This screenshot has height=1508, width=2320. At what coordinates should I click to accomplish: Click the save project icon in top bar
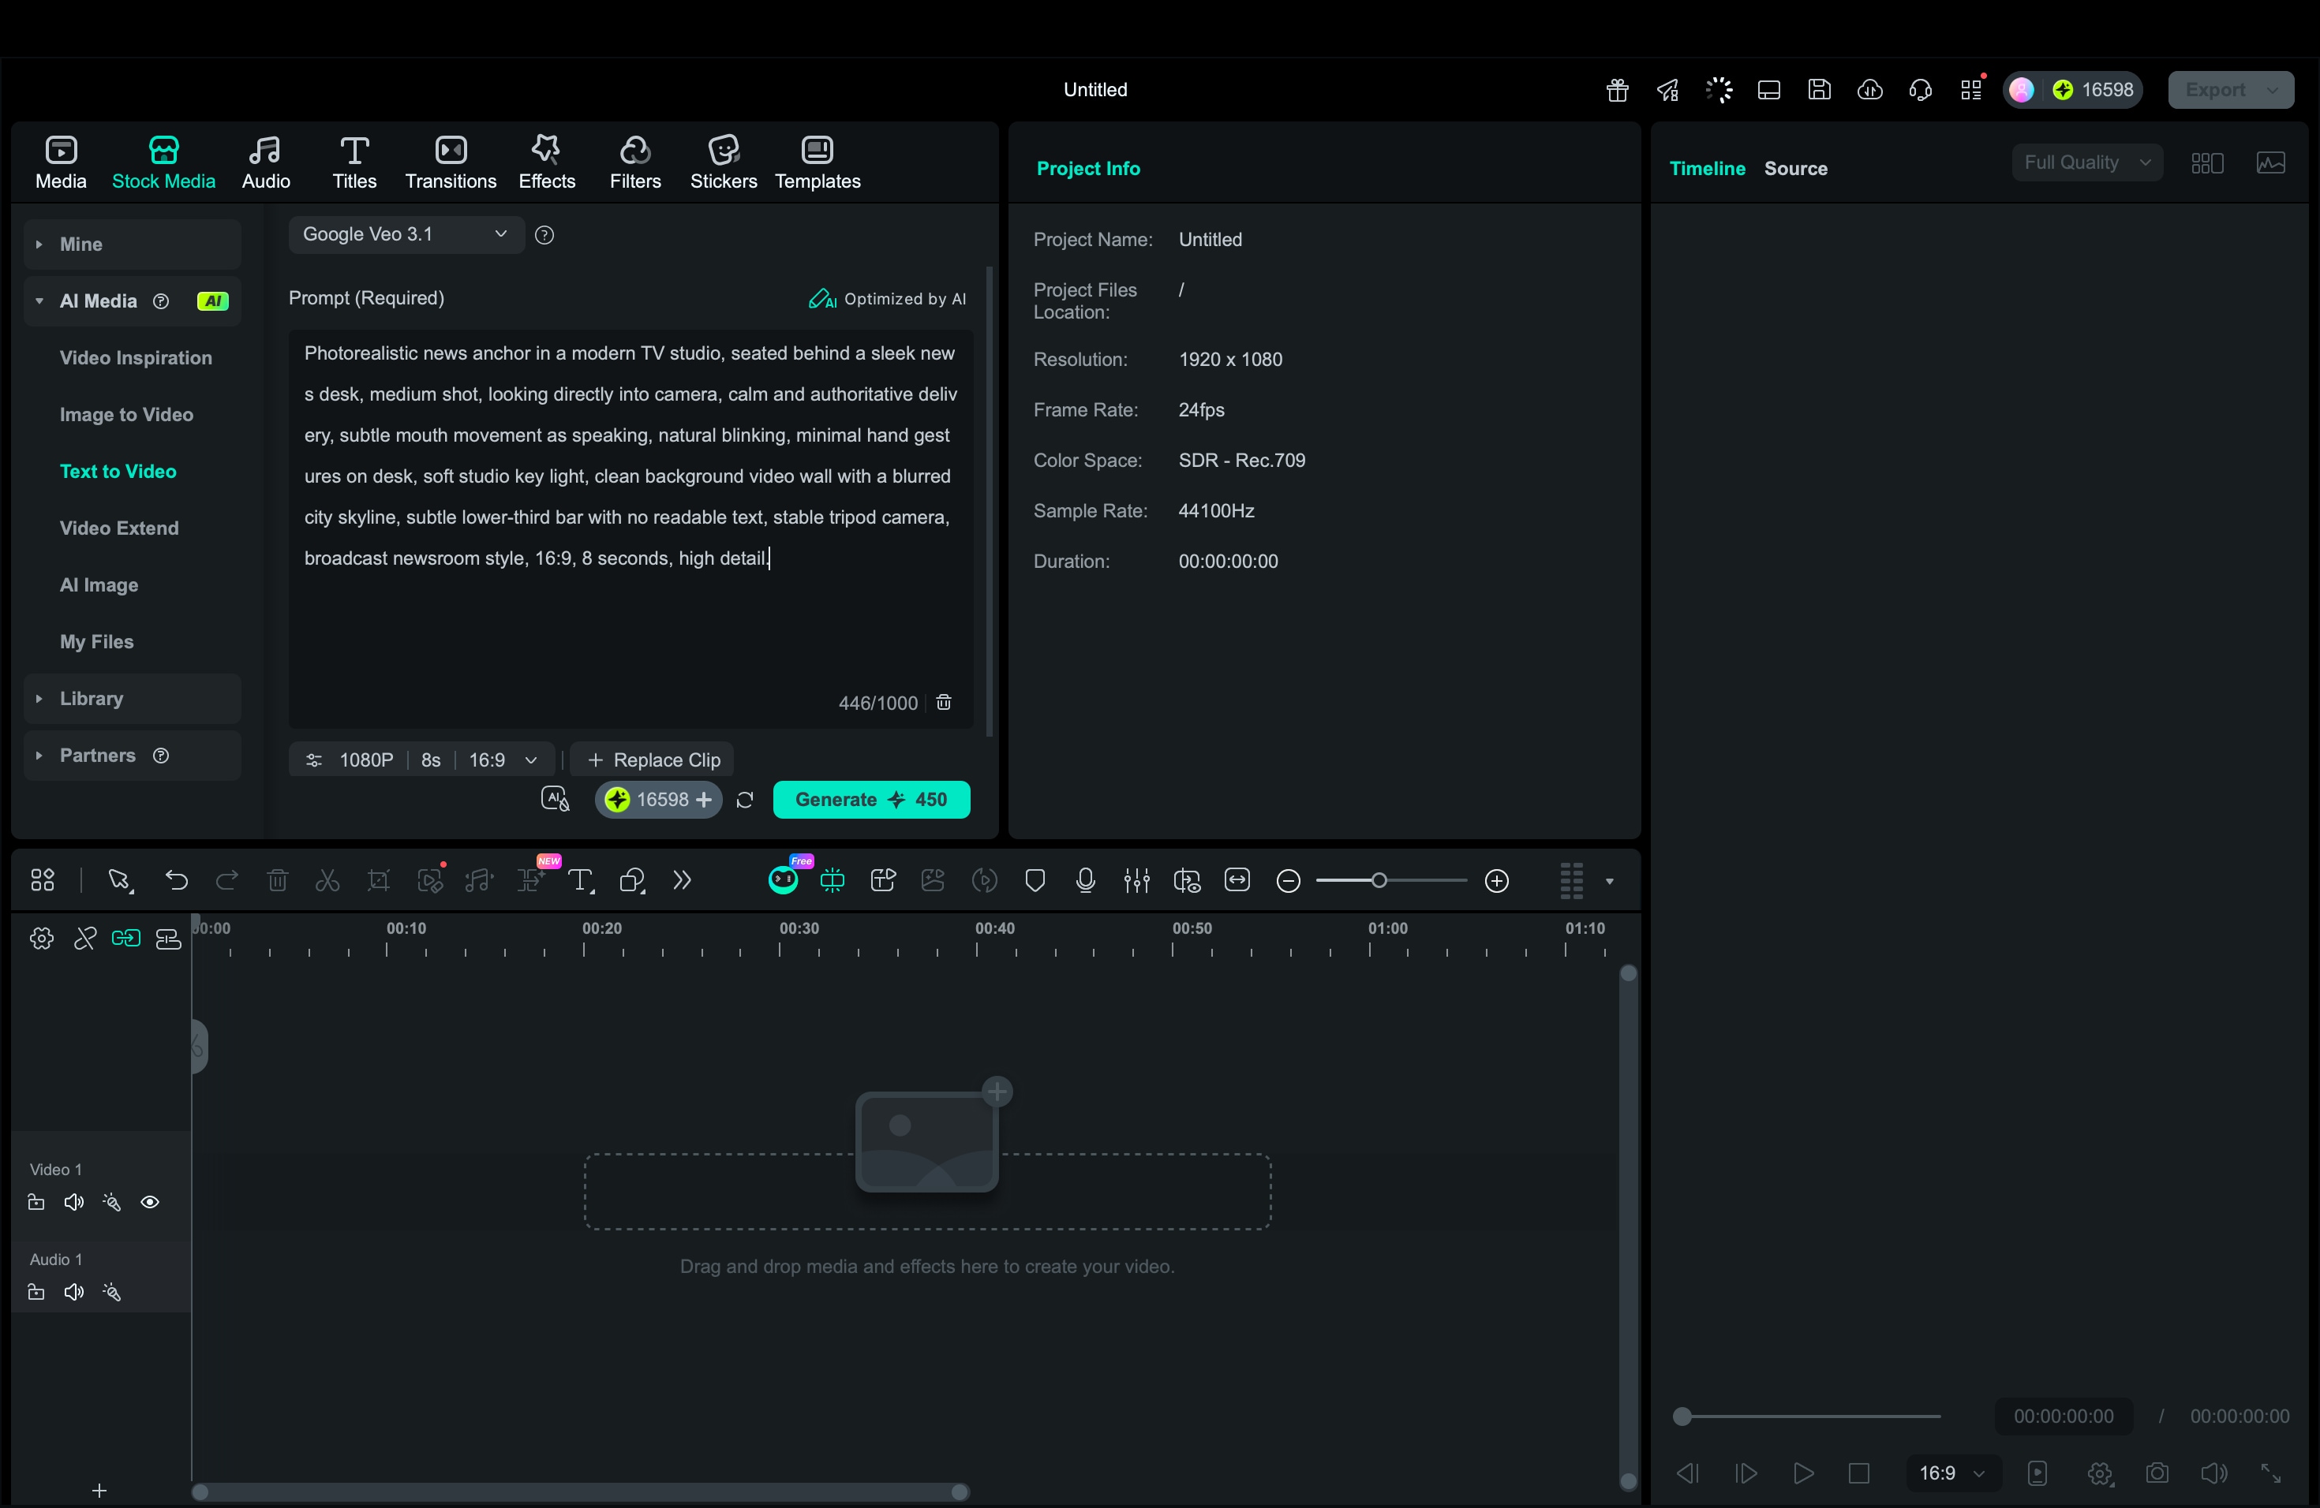1820,90
